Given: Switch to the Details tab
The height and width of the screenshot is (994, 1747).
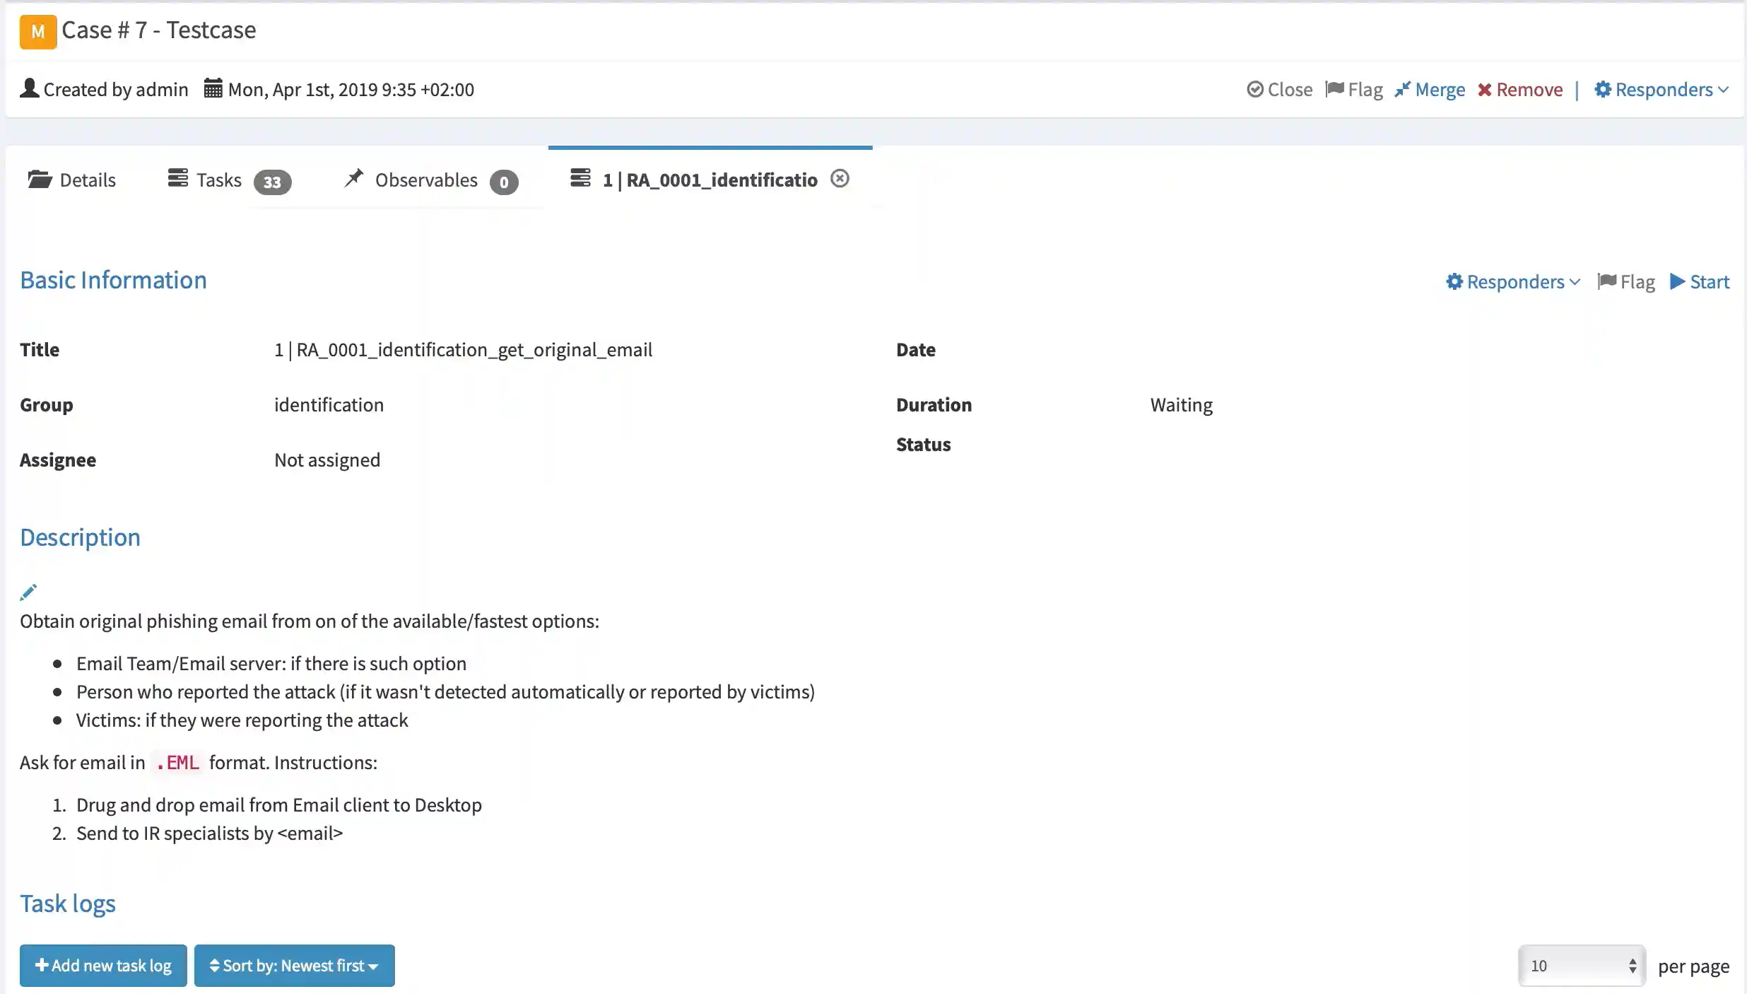Looking at the screenshot, I should 72,180.
